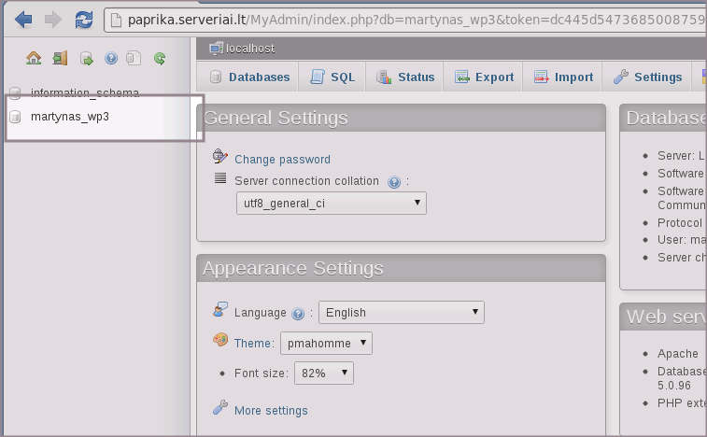The height and width of the screenshot is (437, 707).
Task: Open the SQL tab
Action: point(332,78)
